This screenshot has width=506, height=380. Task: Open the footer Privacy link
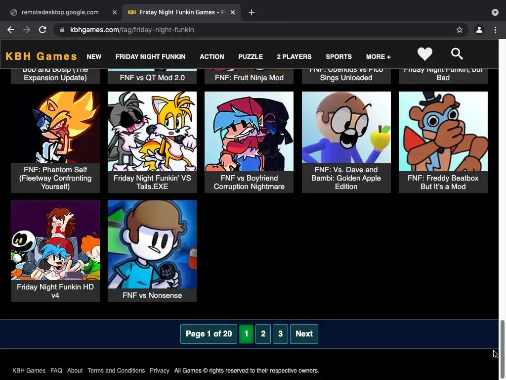(160, 371)
